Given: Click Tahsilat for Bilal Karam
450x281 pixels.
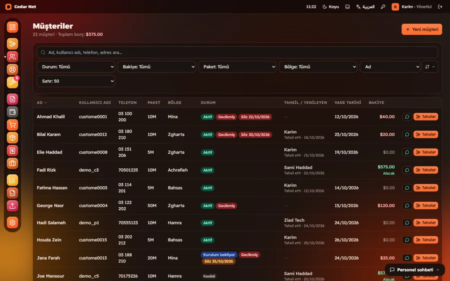Looking at the screenshot, I should coord(425,134).
